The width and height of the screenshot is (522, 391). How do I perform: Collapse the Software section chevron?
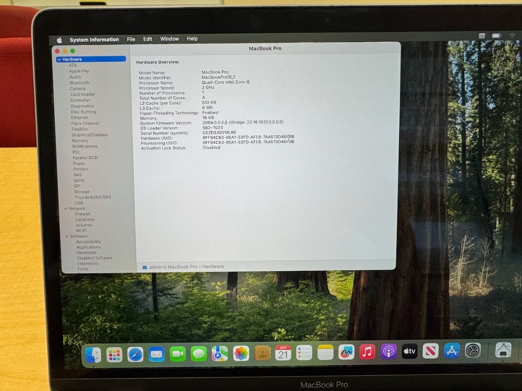click(x=67, y=237)
